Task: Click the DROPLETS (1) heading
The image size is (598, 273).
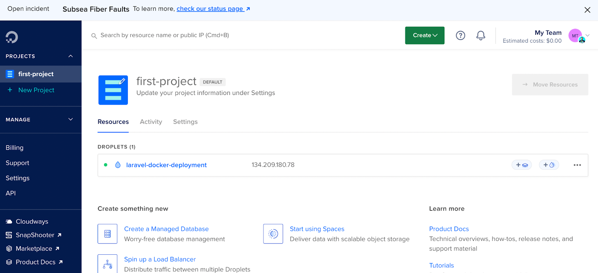Action: 117,147
